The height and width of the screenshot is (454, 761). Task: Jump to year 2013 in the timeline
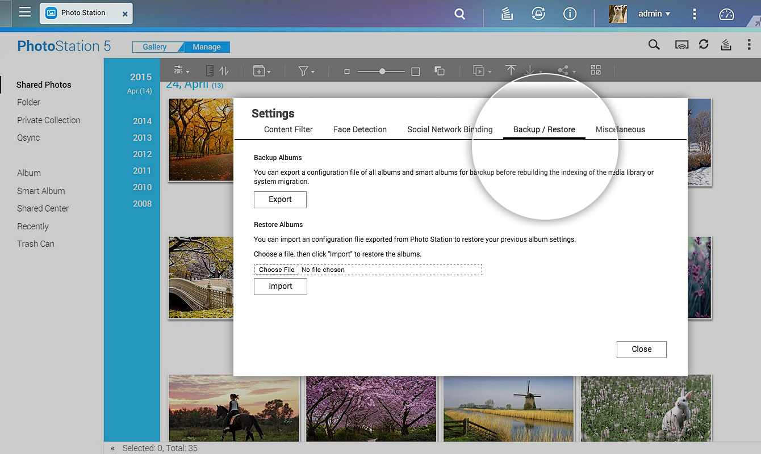(143, 137)
